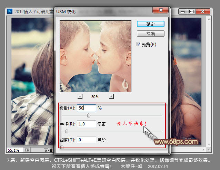Viewport: 220px width, 170px height.
Task: Click the 半径(R) radius input field
Action: [86, 124]
